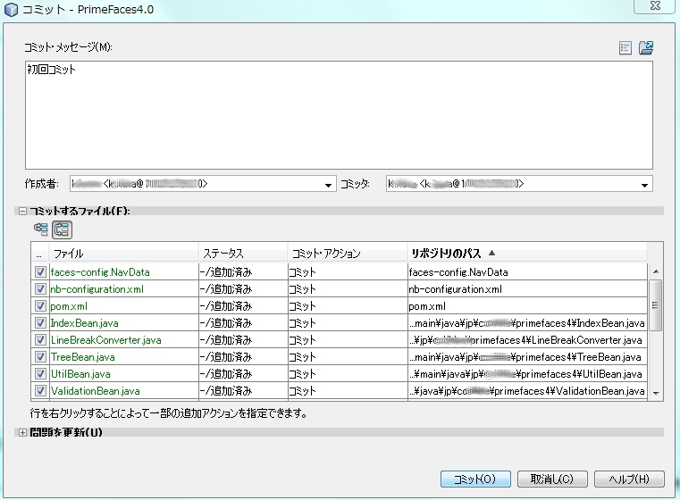Uncheck pom.xml checkbox

40,306
